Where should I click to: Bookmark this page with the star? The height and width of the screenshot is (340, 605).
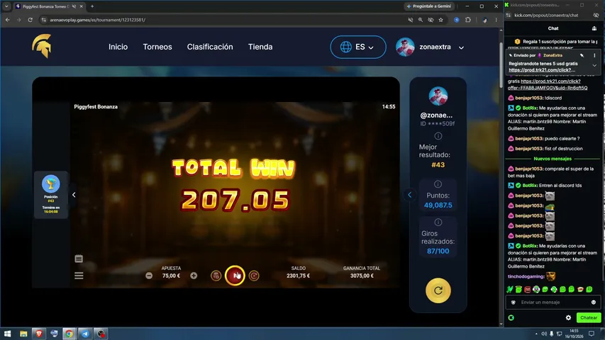pos(440,20)
